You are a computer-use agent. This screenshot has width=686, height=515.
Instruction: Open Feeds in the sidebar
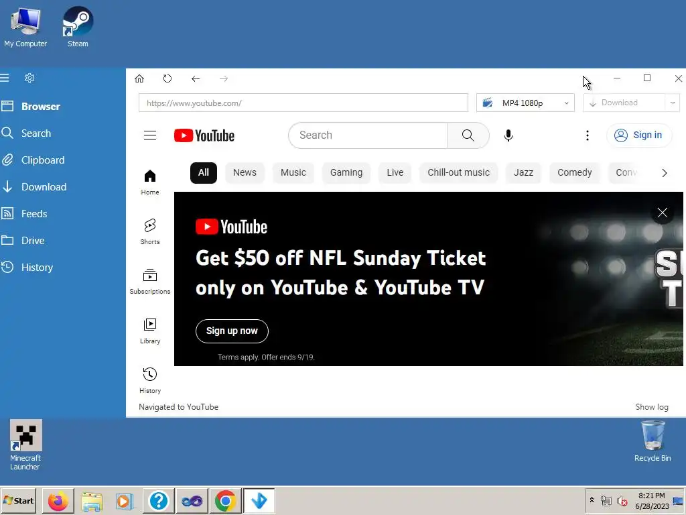[33, 214]
